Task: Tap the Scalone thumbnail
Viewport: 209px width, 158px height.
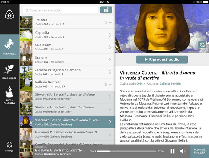Action: [x=26, y=59]
